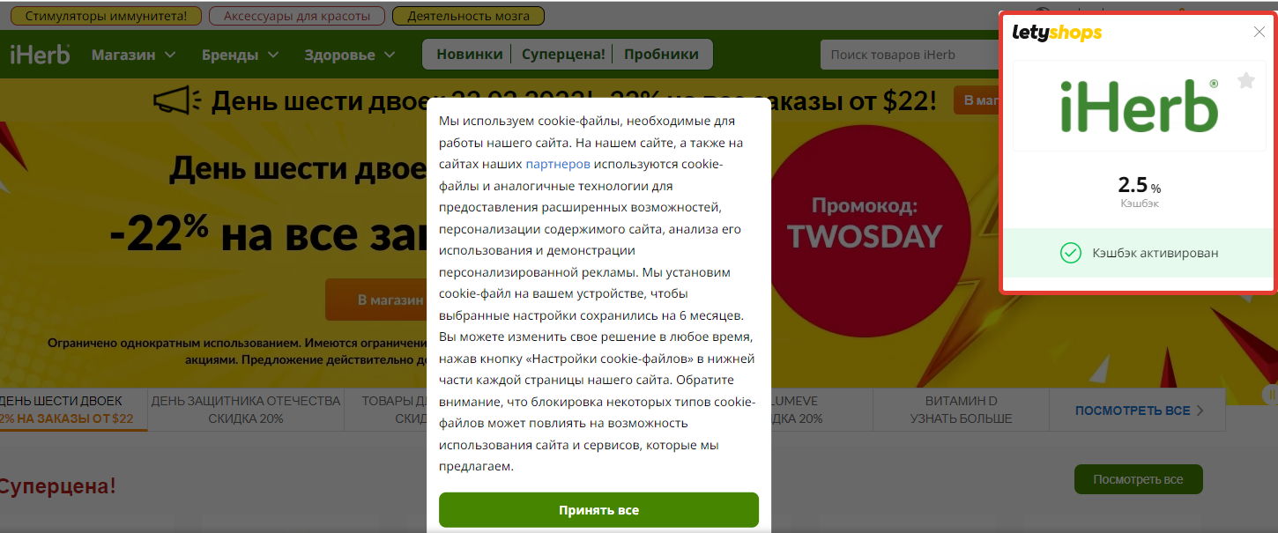Open the Посмотреть все carousel link

(x=1139, y=411)
